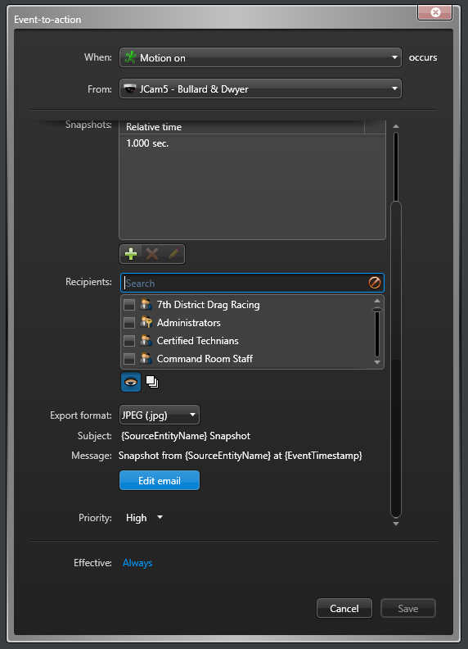Image resolution: width=468 pixels, height=649 pixels.
Task: Check the Administrators recipient box
Action: 129,322
